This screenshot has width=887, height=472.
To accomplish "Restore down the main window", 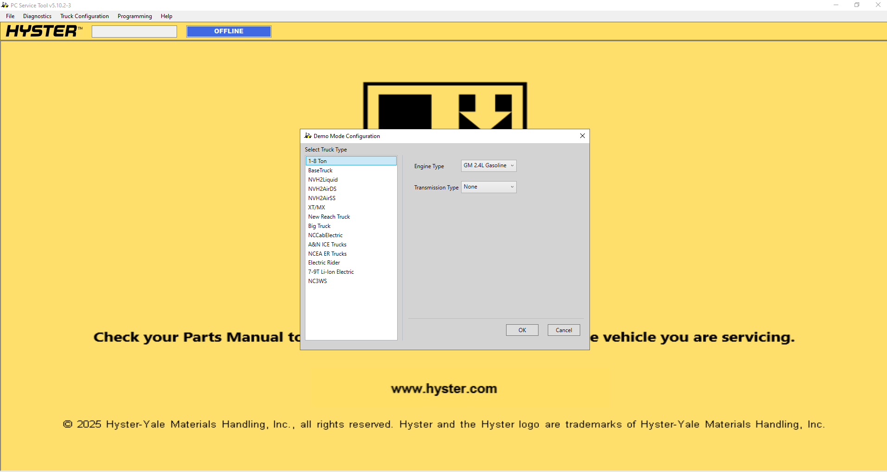I will tap(857, 5).
